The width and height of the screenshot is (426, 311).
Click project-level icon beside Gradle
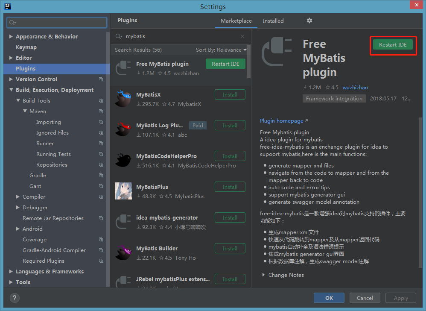[x=101, y=175]
